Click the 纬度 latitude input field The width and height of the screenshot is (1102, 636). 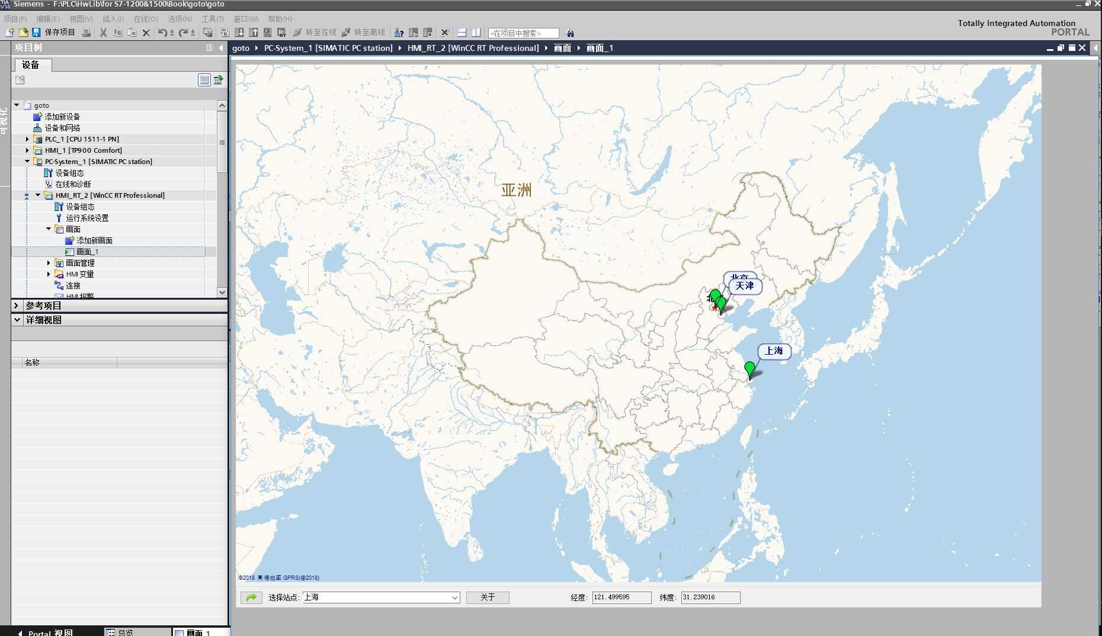click(710, 598)
